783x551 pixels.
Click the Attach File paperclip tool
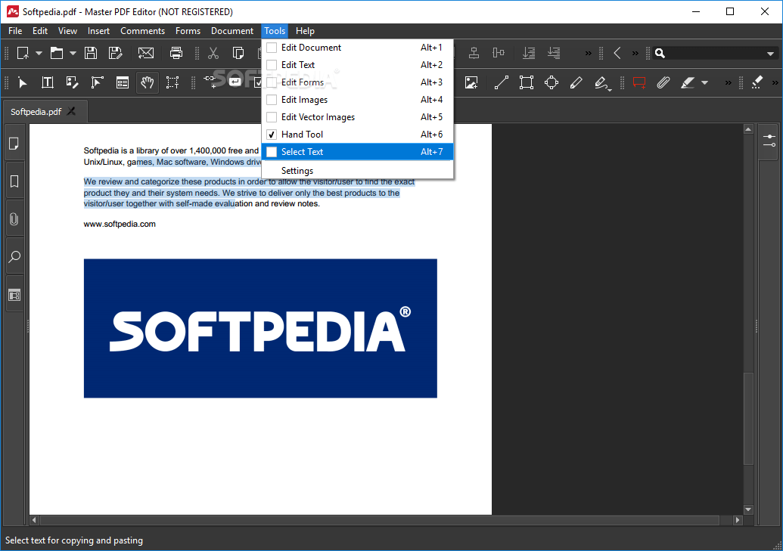663,83
